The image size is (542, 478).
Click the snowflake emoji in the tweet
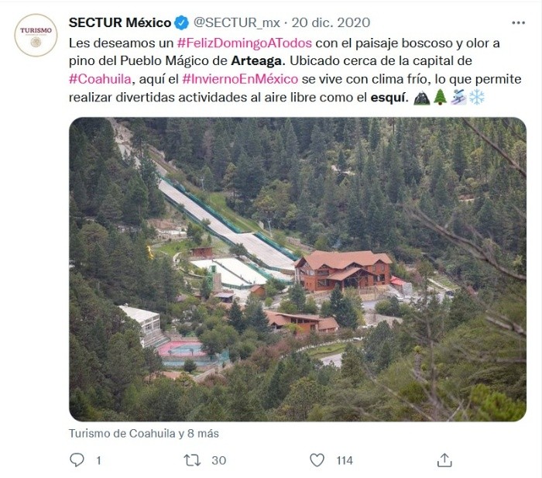[x=477, y=97]
